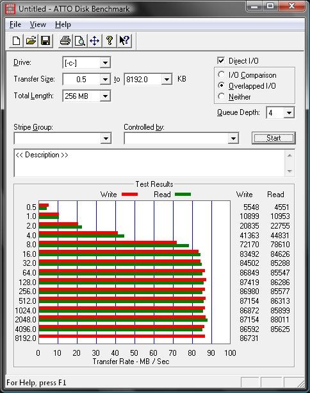310x393 pixels.
Task: Click the New document toolbar icon
Action: click(x=16, y=40)
